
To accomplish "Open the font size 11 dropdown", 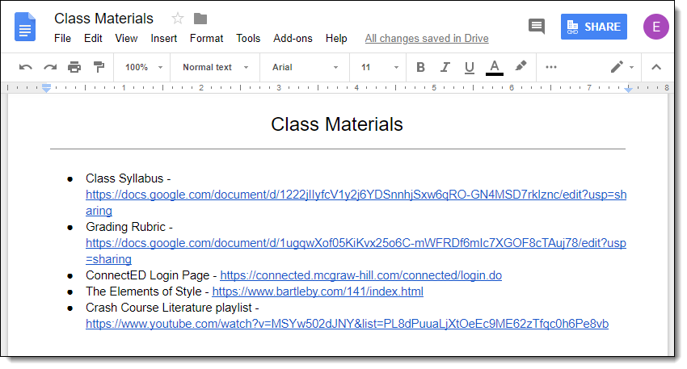I will coord(379,67).
